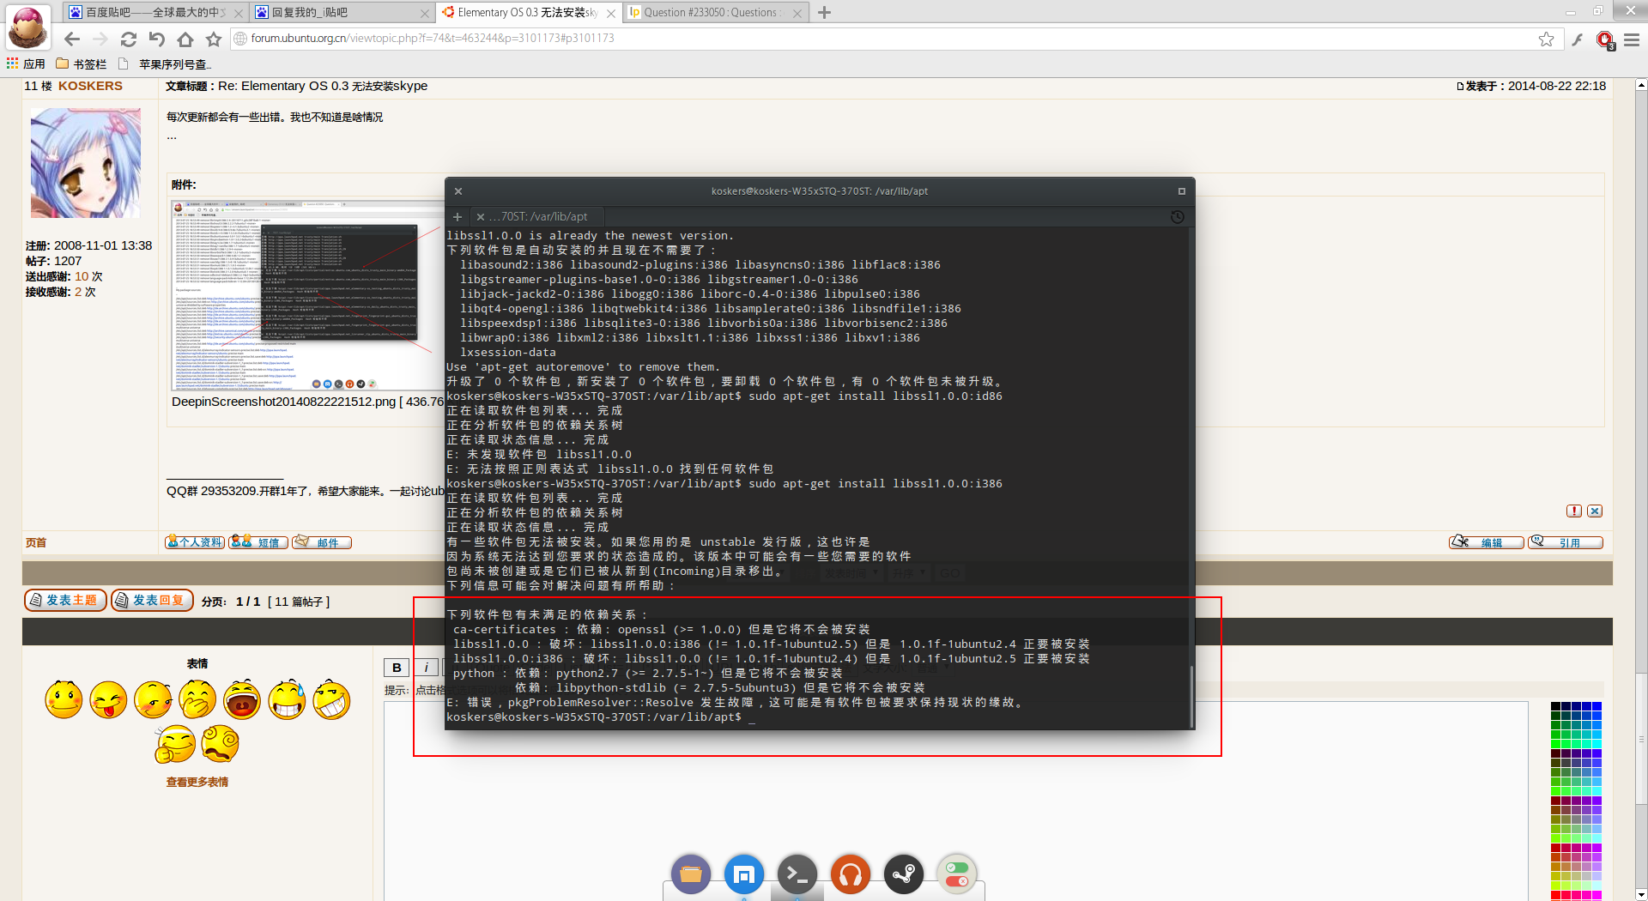Pick the black color swatch

pos(1555,706)
